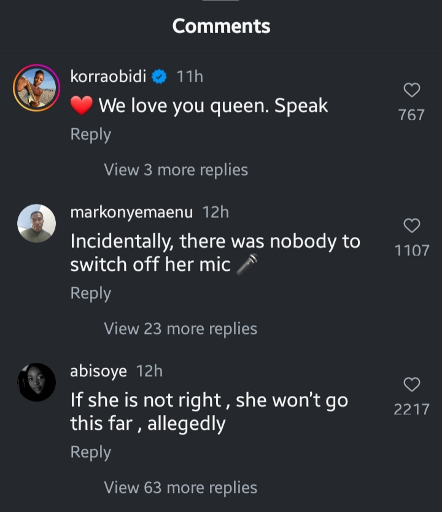The image size is (442, 512).
Task: Open abisoye's profile picture
Action: 36,382
